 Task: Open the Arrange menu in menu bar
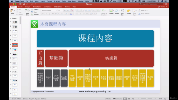point(57,1)
